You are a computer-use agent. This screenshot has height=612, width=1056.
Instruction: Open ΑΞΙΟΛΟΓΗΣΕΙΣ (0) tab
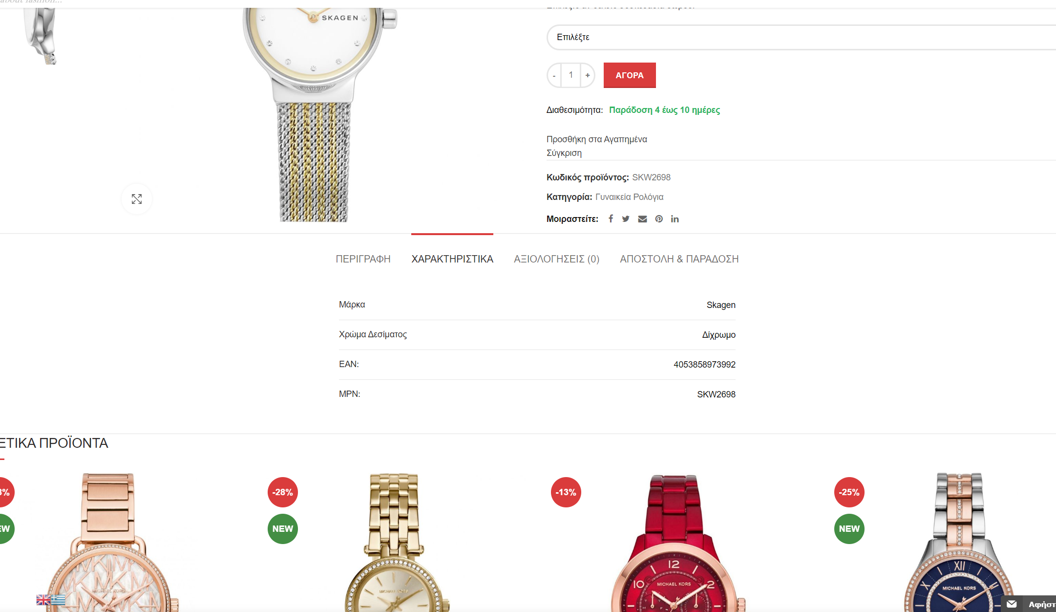coord(556,259)
